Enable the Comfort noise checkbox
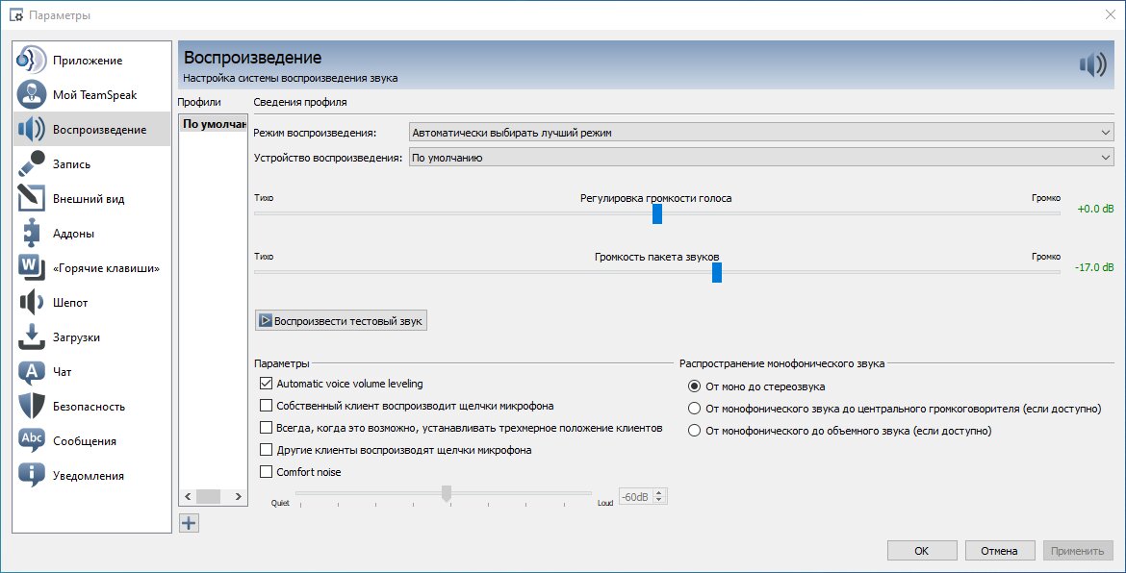 266,472
